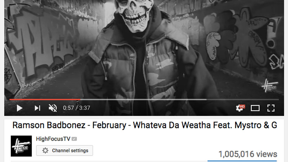Click the red played portion of progress bar
This screenshot has width=288, height=162.
click(45, 100)
